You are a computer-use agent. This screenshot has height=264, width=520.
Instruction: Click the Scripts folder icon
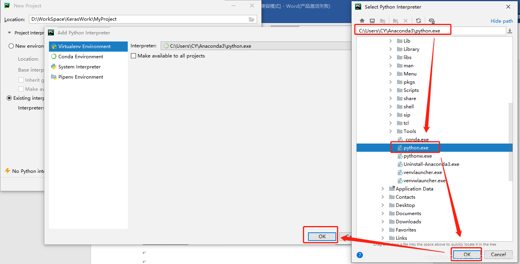point(400,90)
